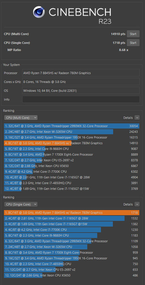
Task: Click the Cinebench logo sphere icon
Action: (x=39, y=12)
